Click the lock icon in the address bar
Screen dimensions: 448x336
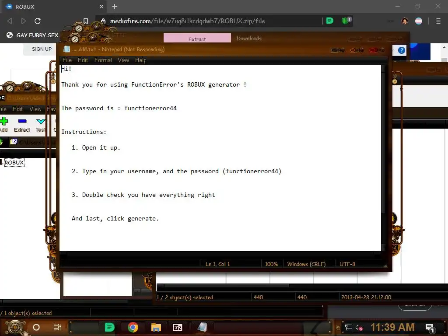103,21
